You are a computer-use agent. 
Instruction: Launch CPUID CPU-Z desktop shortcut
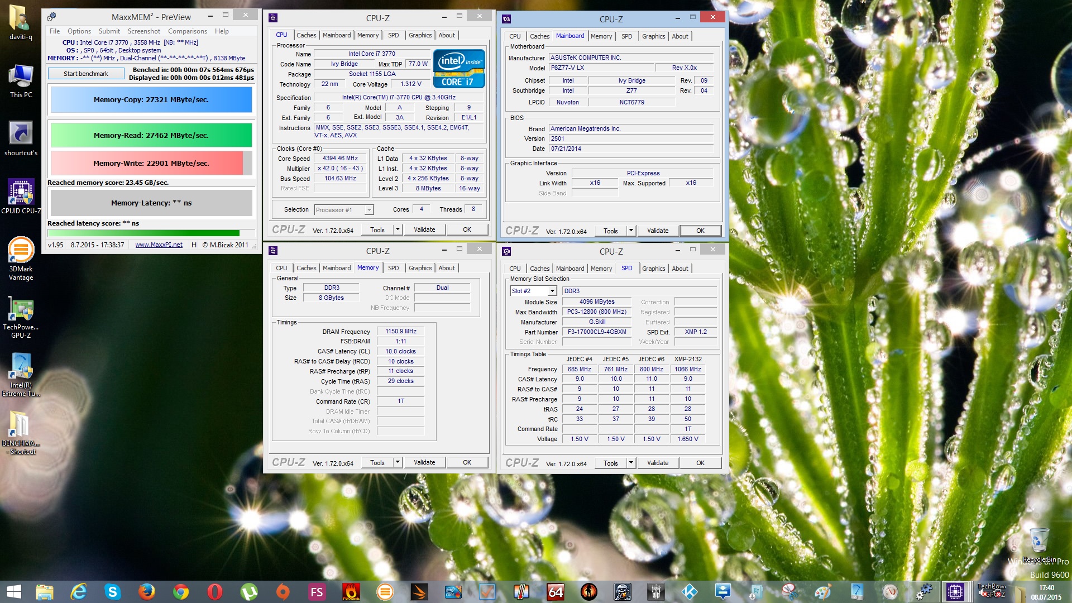pos(21,197)
